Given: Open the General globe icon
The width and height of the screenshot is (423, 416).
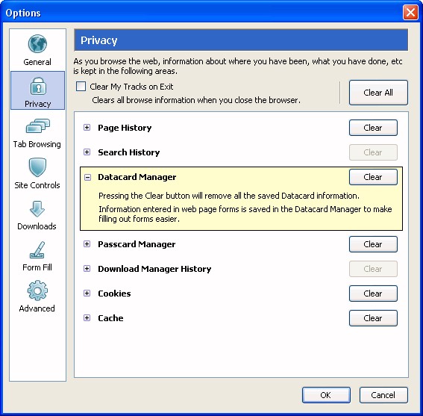Looking at the screenshot, I should (37, 44).
